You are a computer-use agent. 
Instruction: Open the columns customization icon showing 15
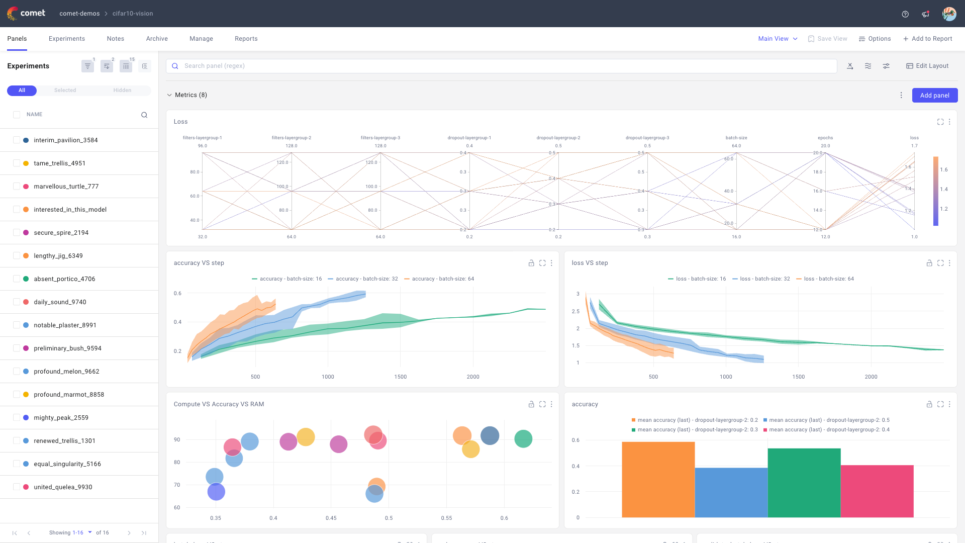click(125, 66)
